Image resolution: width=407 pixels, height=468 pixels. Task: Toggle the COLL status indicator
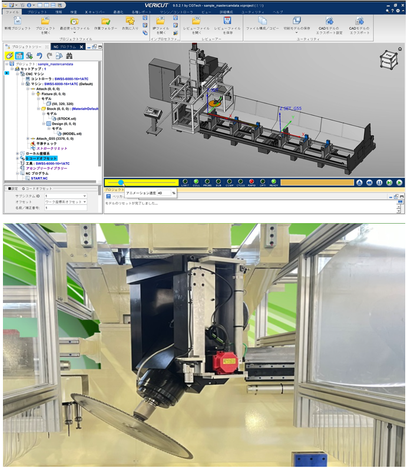(x=196, y=181)
